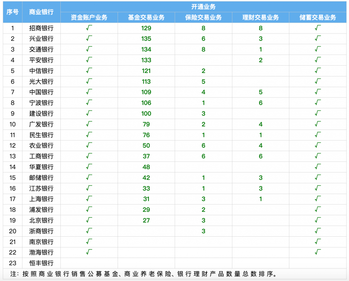Select the 工商银行 cell
Screen dimensions: 349x281
[x=42, y=156]
